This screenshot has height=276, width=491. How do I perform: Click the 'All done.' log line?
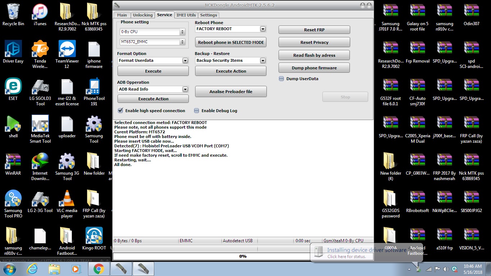click(x=123, y=165)
